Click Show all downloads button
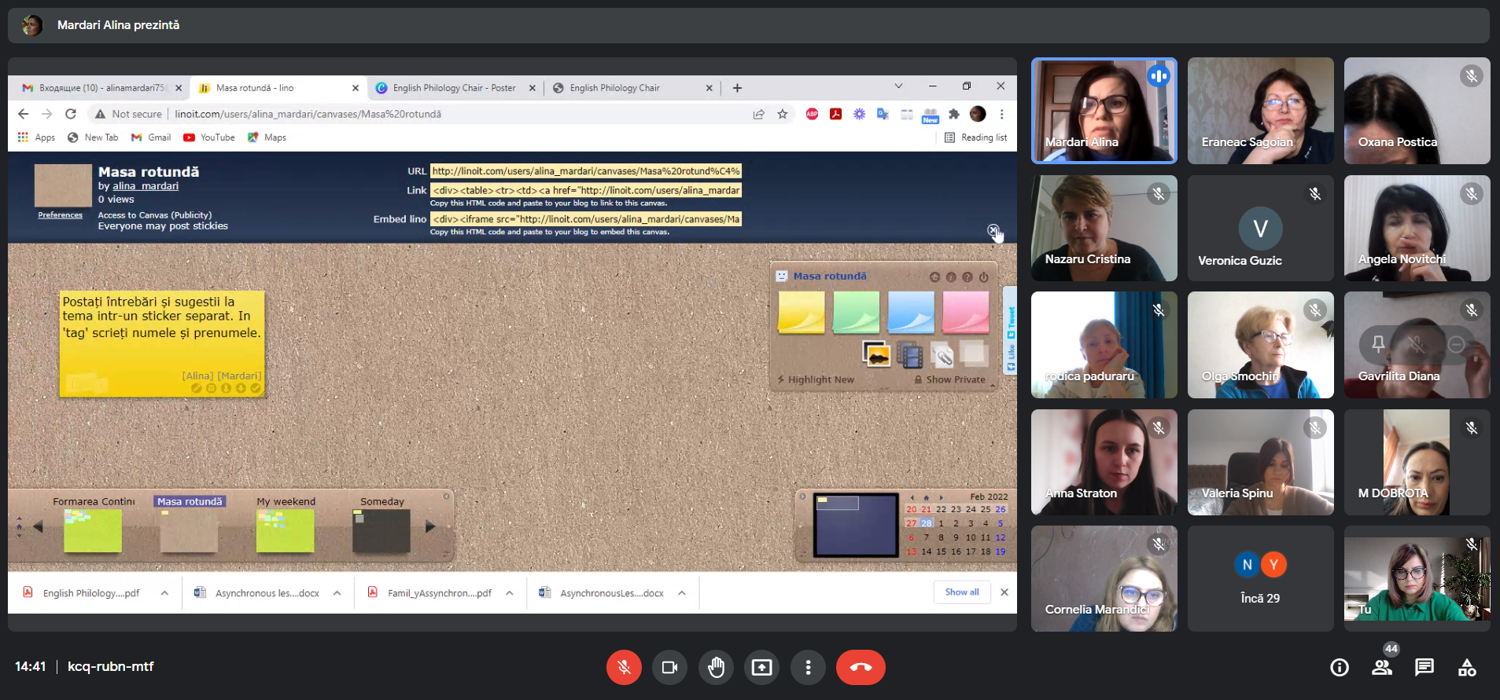Viewport: 1500px width, 700px height. pyautogui.click(x=961, y=592)
